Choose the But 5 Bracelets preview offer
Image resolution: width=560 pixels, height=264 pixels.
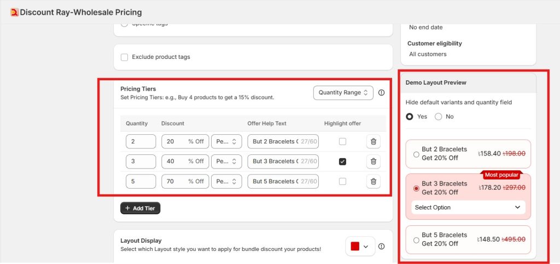417,239
